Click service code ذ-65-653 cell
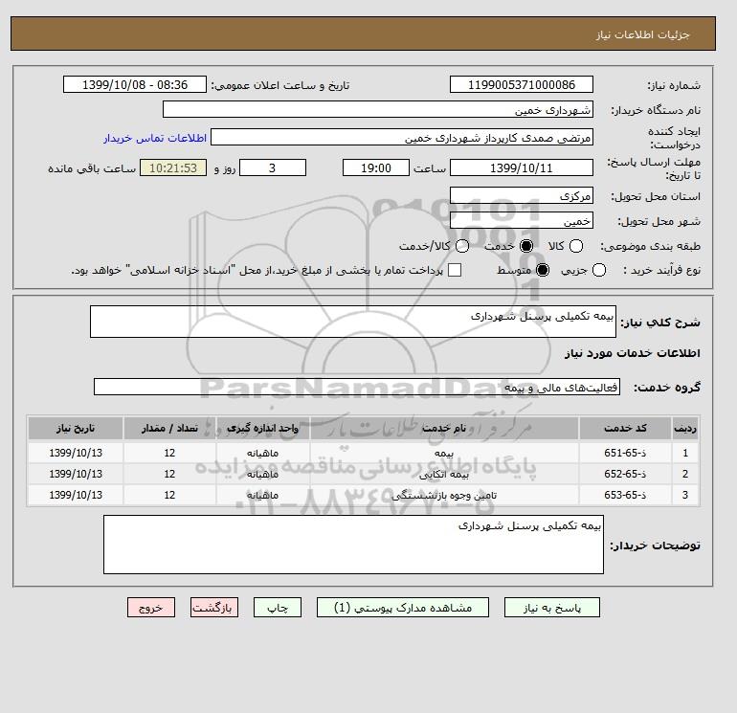 click(625, 495)
